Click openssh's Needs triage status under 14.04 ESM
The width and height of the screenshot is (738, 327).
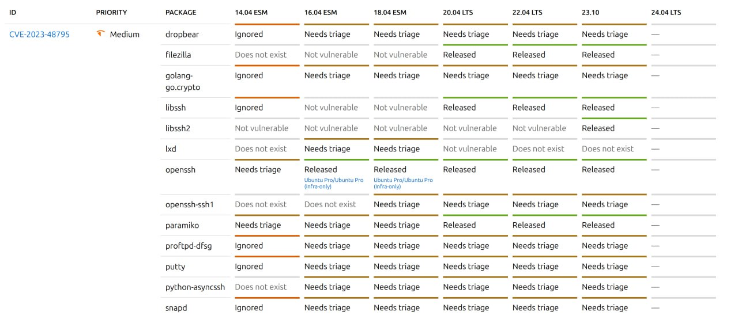[x=258, y=170]
